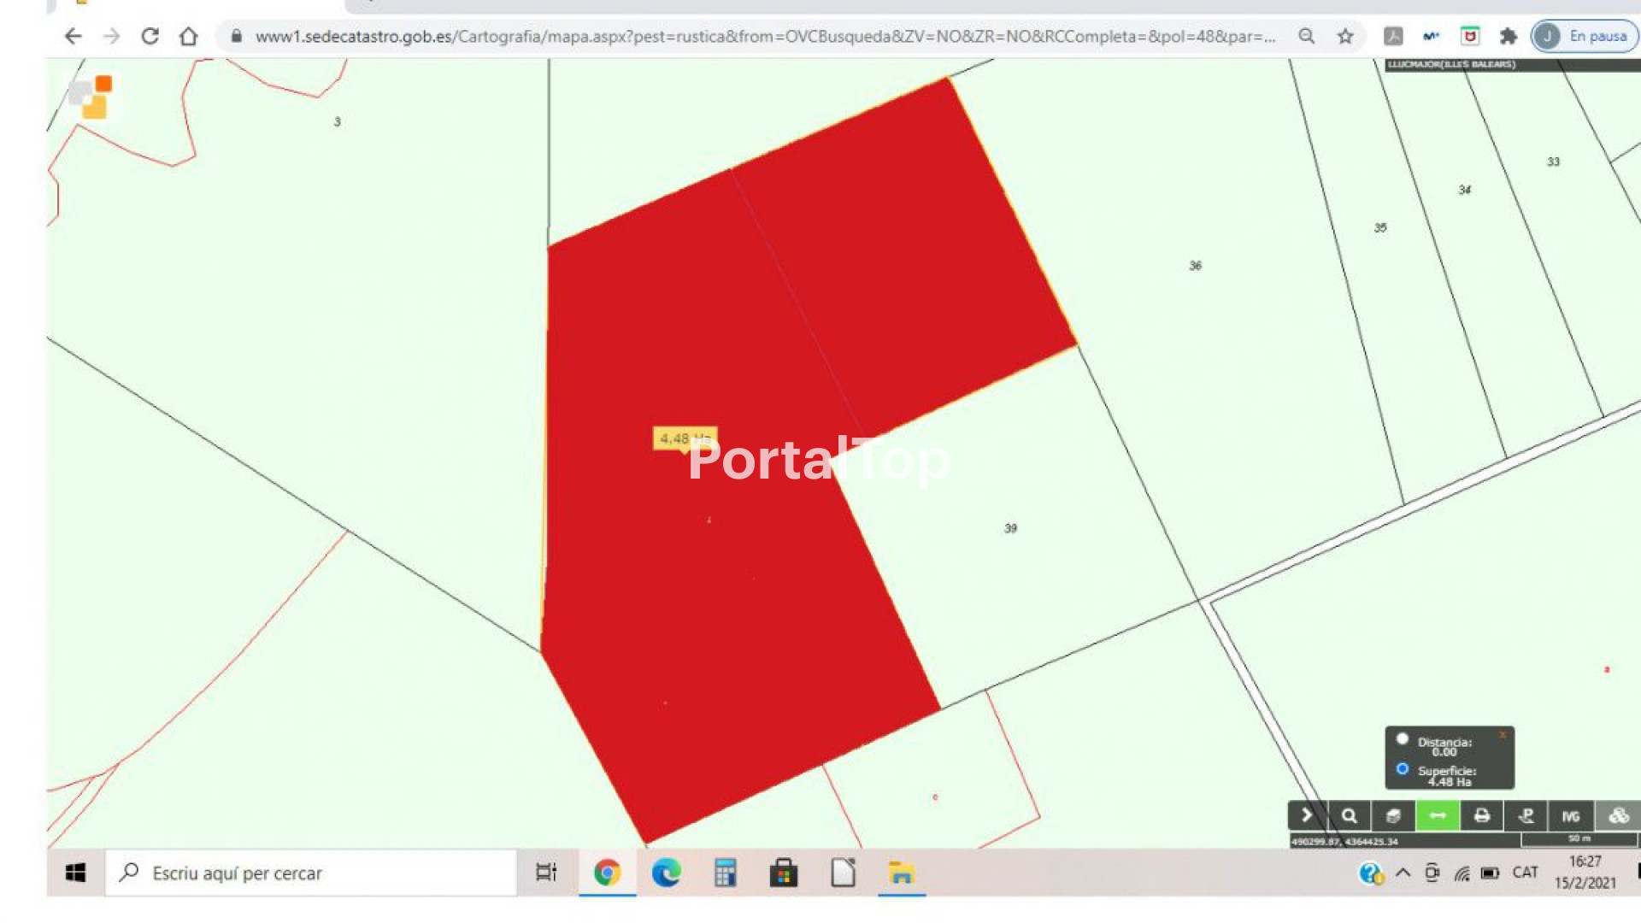The width and height of the screenshot is (1641, 923).
Task: Click the IMG export button
Action: pyautogui.click(x=1571, y=815)
